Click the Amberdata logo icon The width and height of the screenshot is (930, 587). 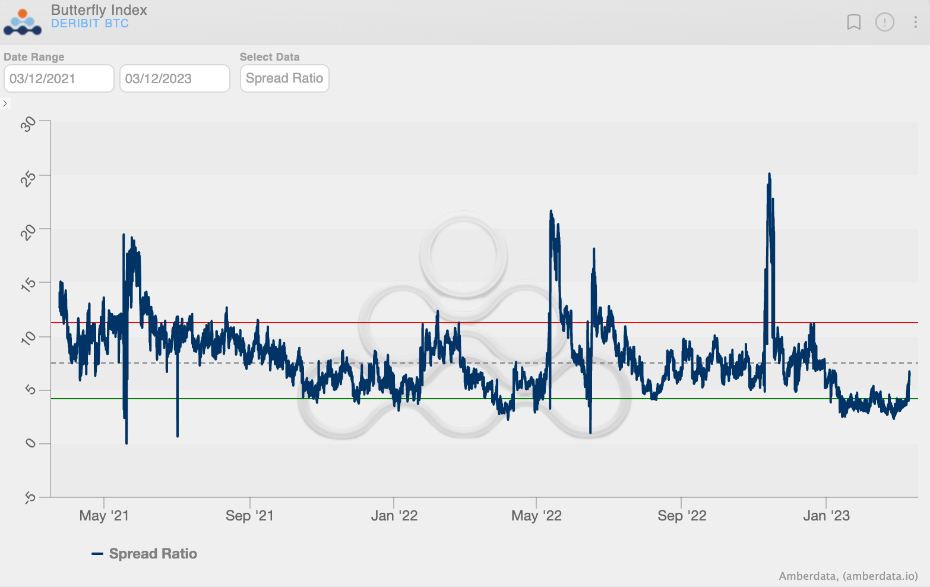point(23,22)
